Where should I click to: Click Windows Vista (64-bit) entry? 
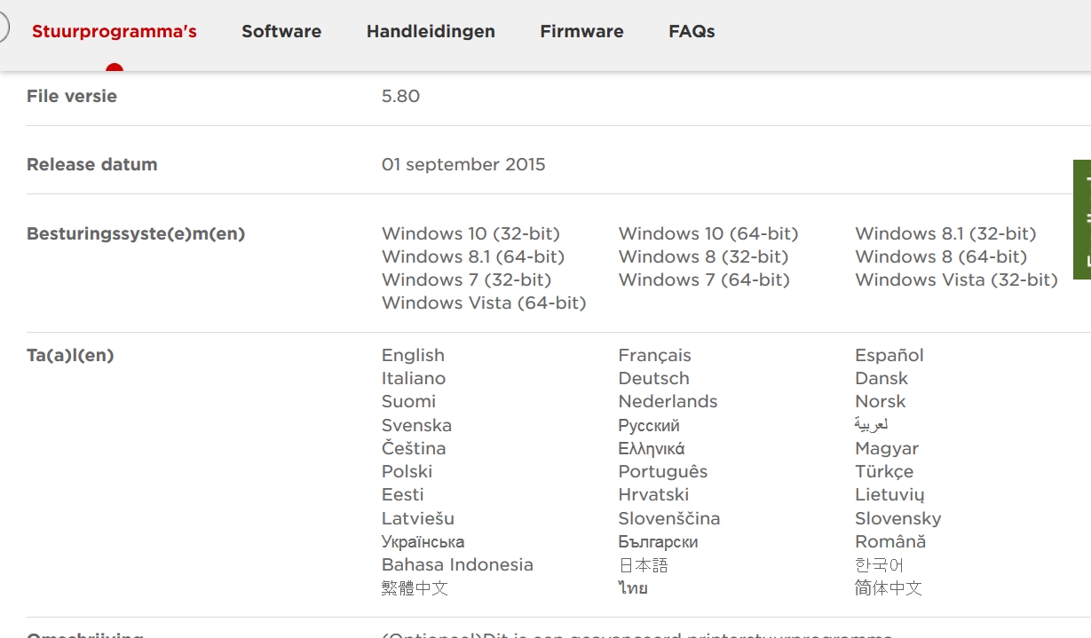click(x=484, y=303)
